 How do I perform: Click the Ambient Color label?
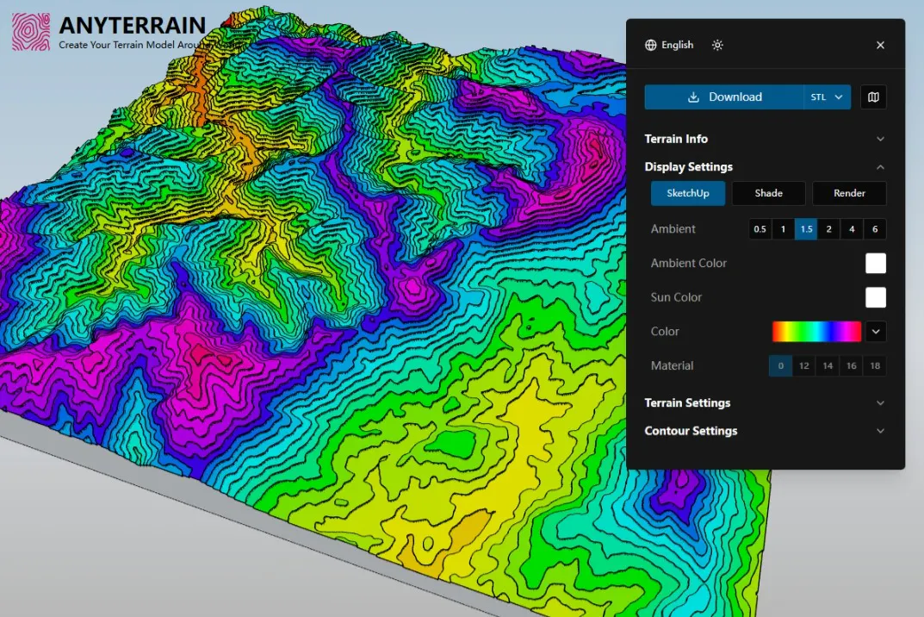(x=688, y=264)
